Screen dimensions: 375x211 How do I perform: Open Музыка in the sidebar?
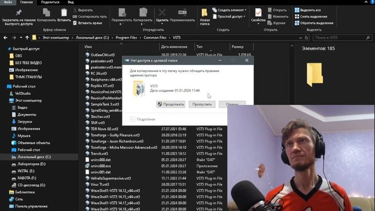tap(23, 135)
